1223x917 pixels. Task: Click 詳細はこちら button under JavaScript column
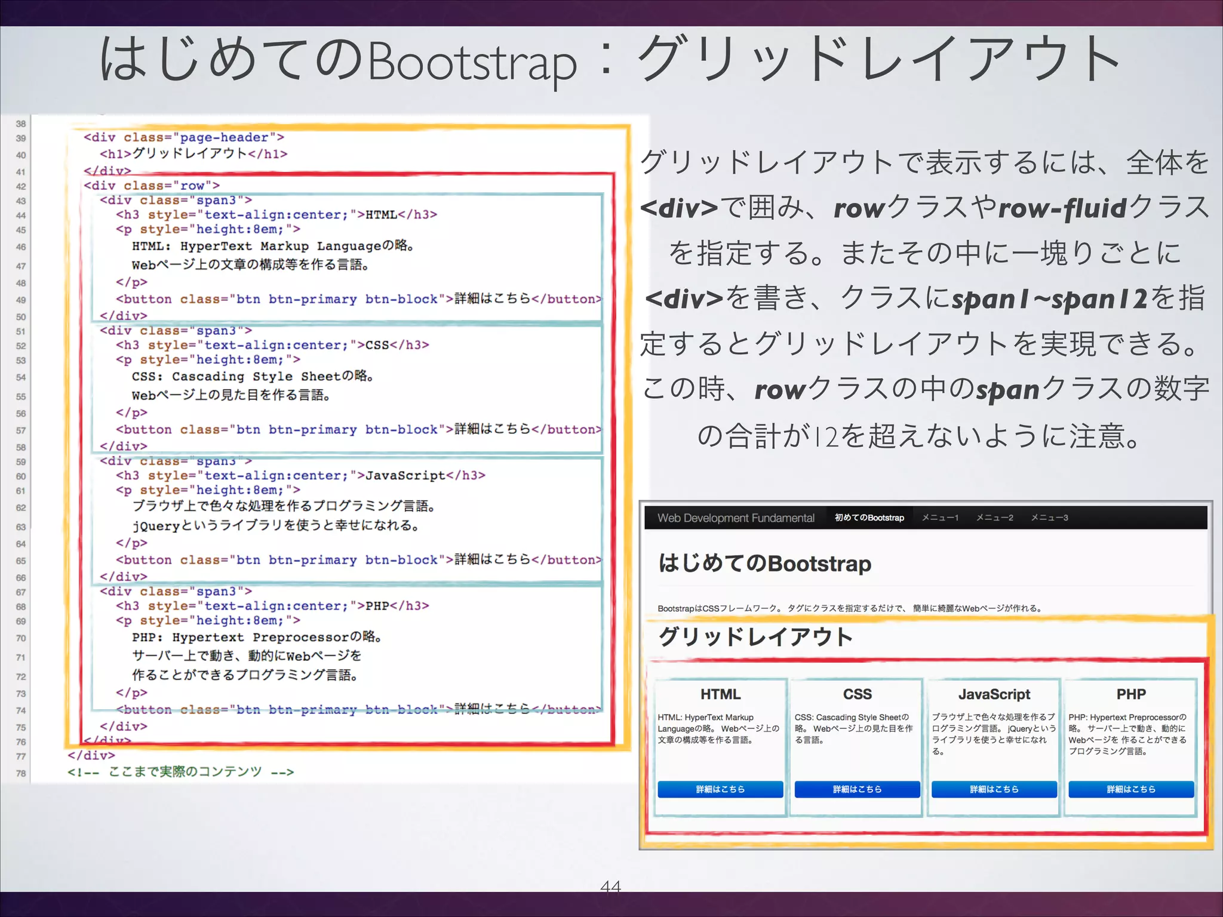pyautogui.click(x=994, y=789)
